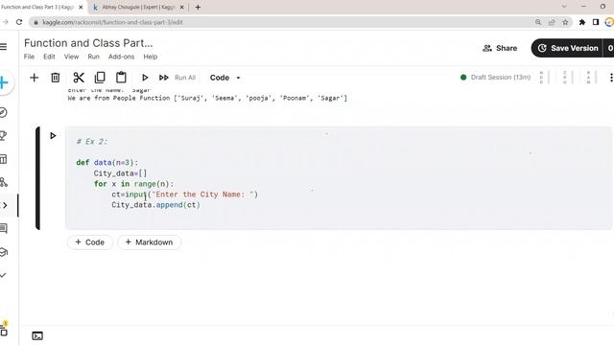Open the View menu
This screenshot has width=614, height=345.
click(71, 57)
